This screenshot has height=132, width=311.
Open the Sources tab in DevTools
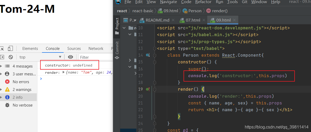coord(74,48)
